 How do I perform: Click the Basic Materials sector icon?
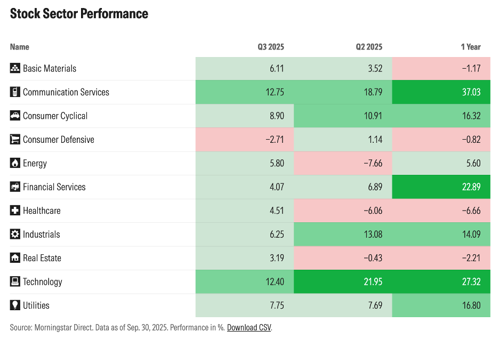15,68
